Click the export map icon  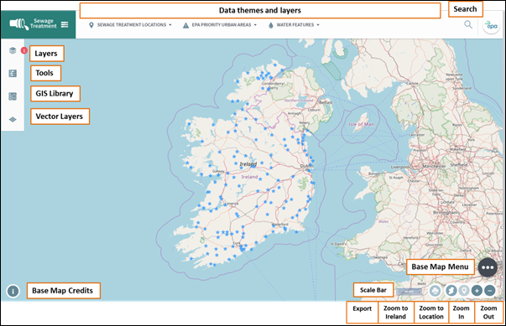435,291
